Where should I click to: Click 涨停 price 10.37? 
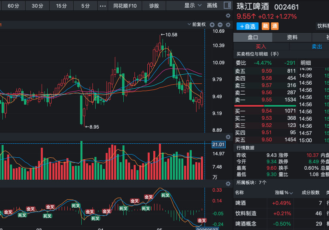[x=313, y=155]
